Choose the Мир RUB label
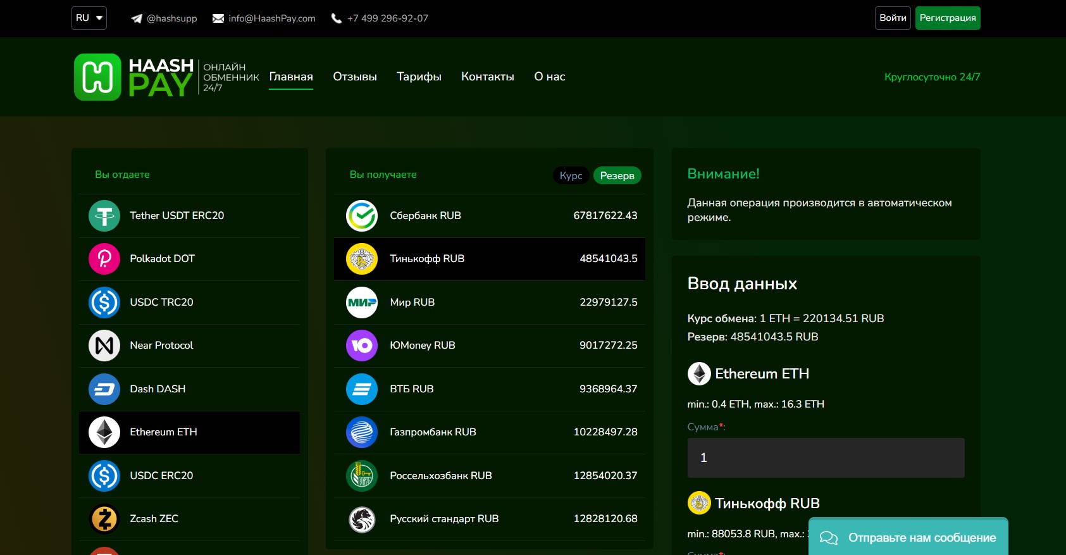Image resolution: width=1066 pixels, height=555 pixels. click(412, 302)
